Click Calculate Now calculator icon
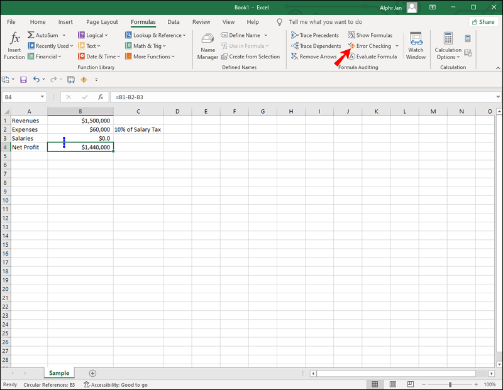The width and height of the screenshot is (503, 390). pos(468,39)
